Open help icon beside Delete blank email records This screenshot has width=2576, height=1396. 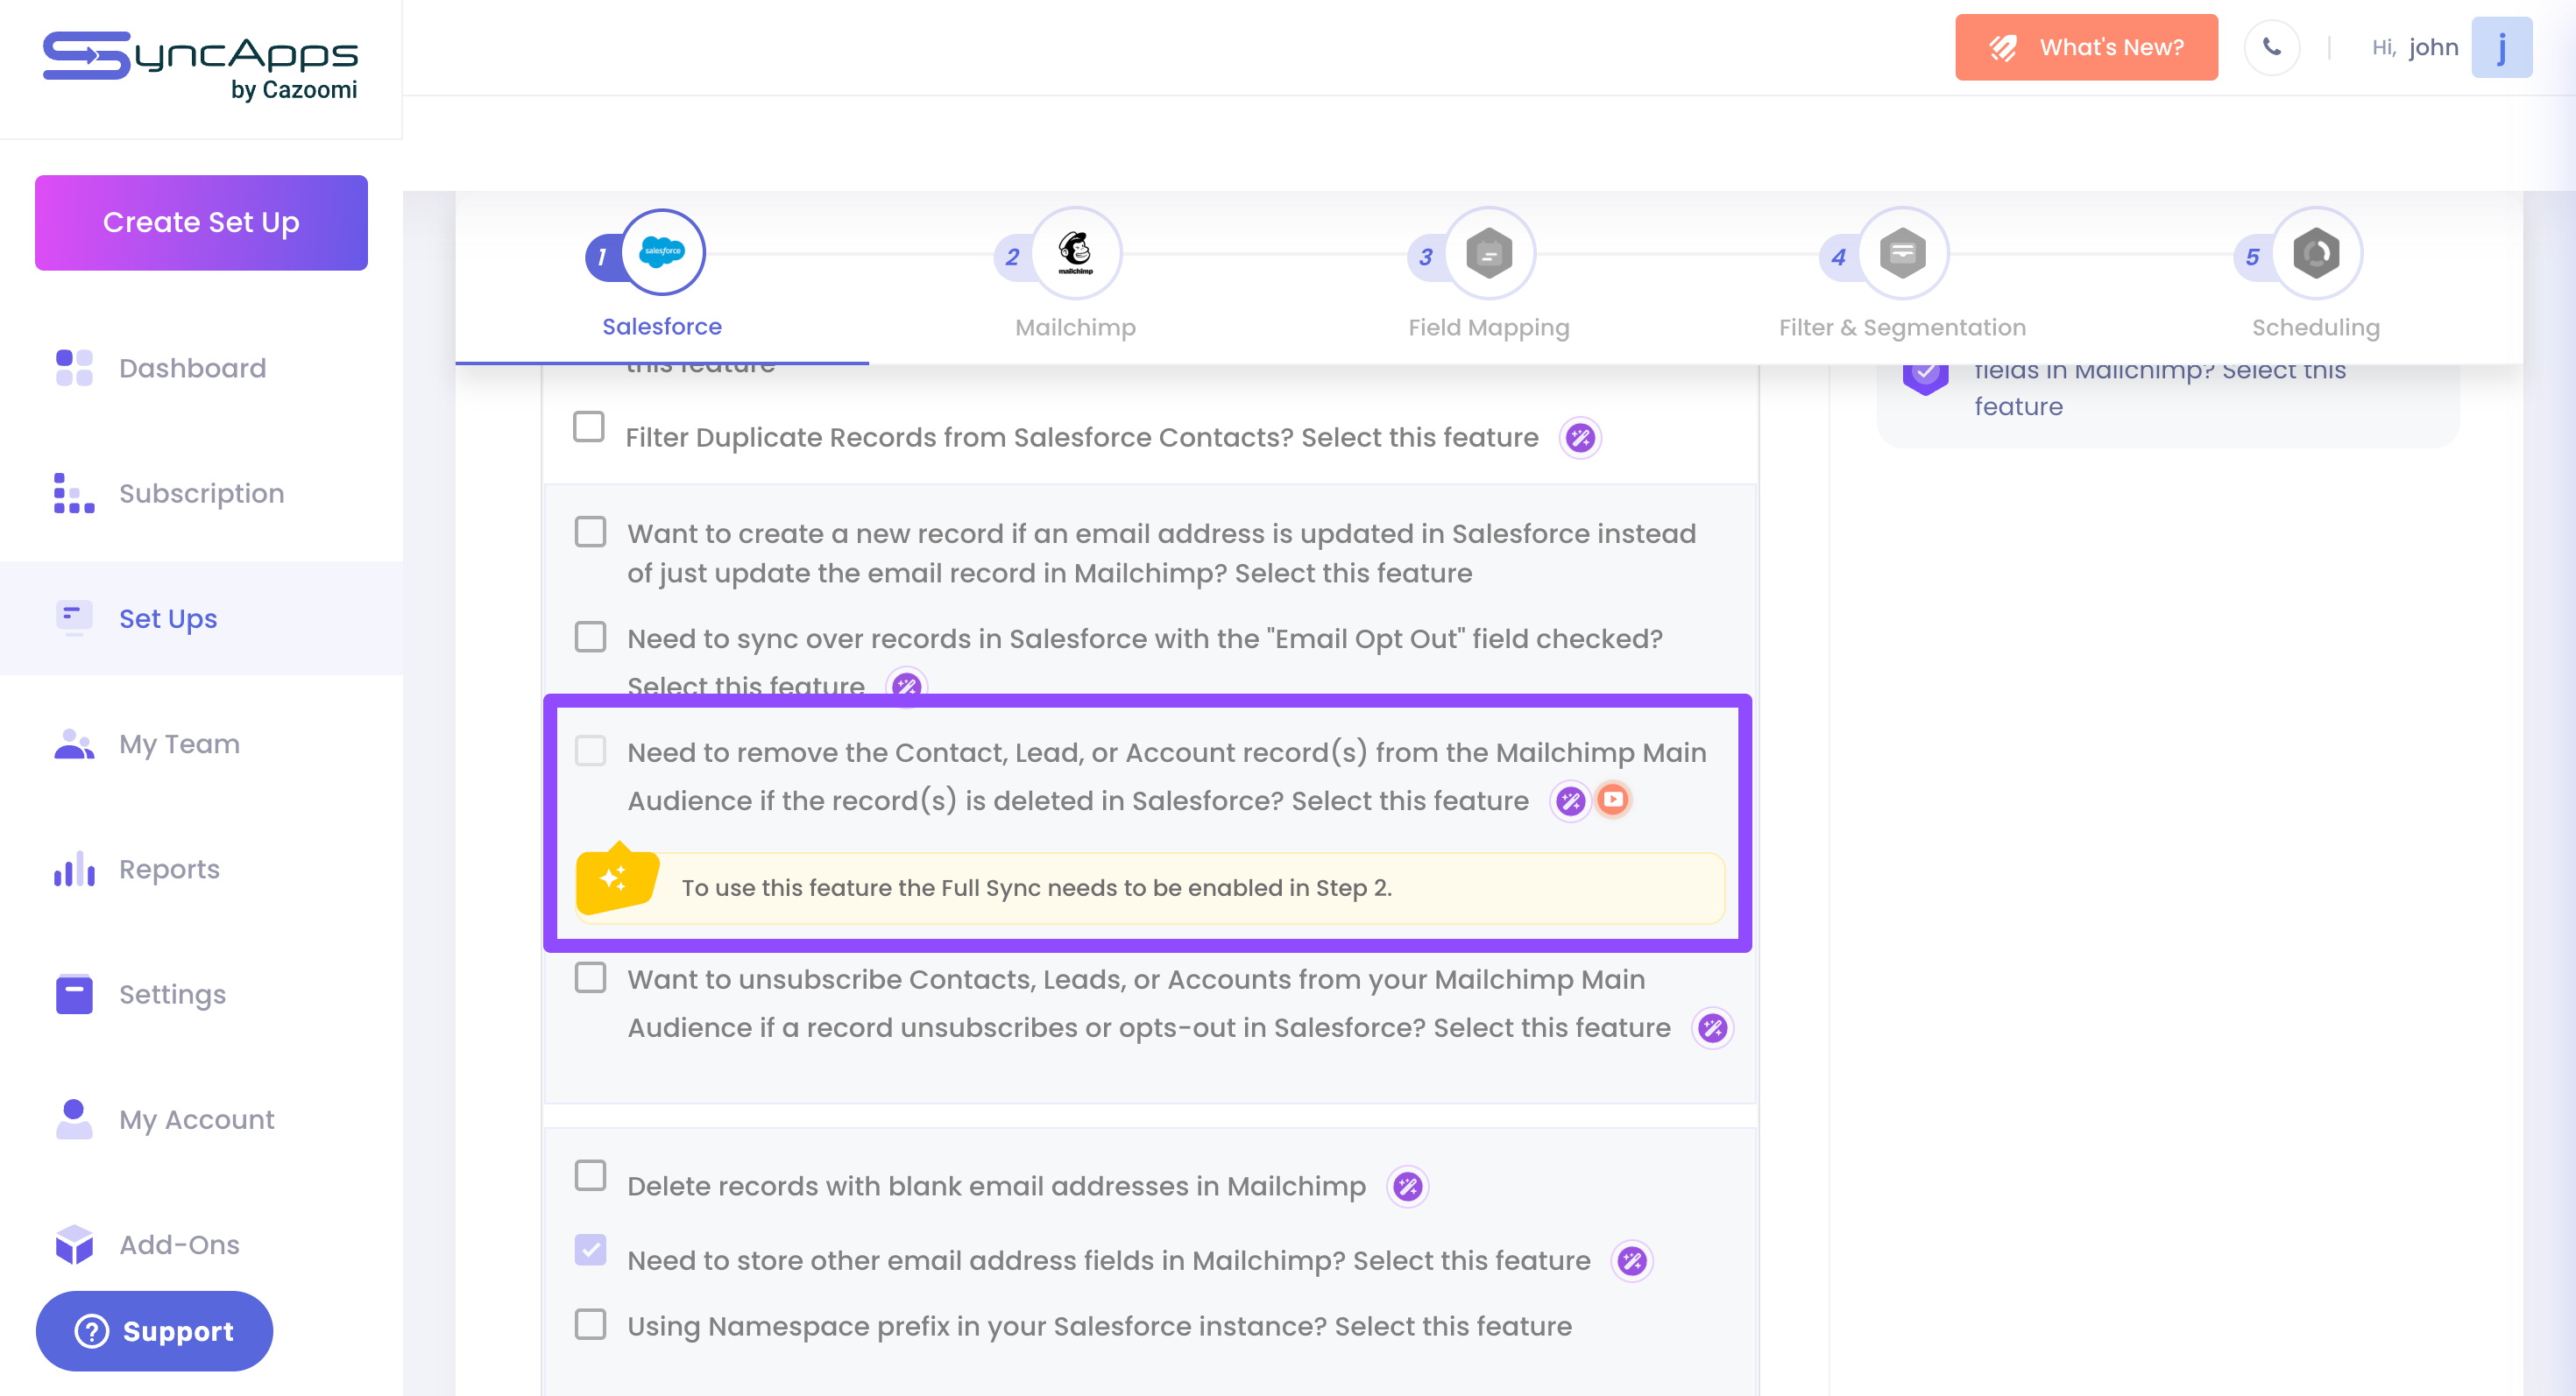pyautogui.click(x=1407, y=1186)
